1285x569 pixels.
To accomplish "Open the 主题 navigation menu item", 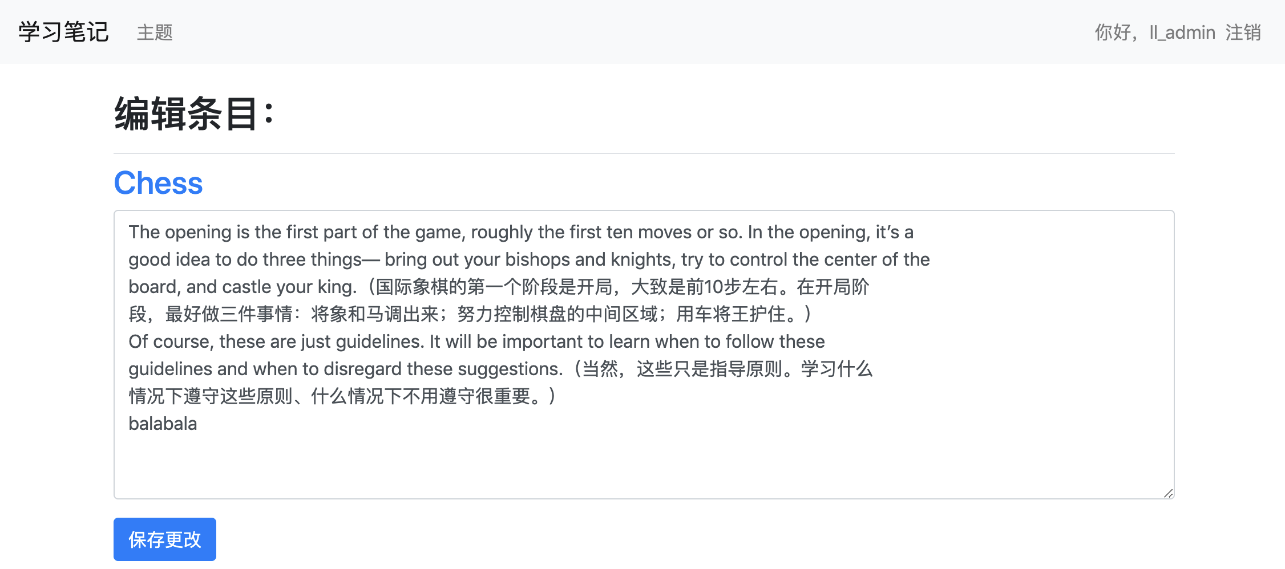I will 155,32.
